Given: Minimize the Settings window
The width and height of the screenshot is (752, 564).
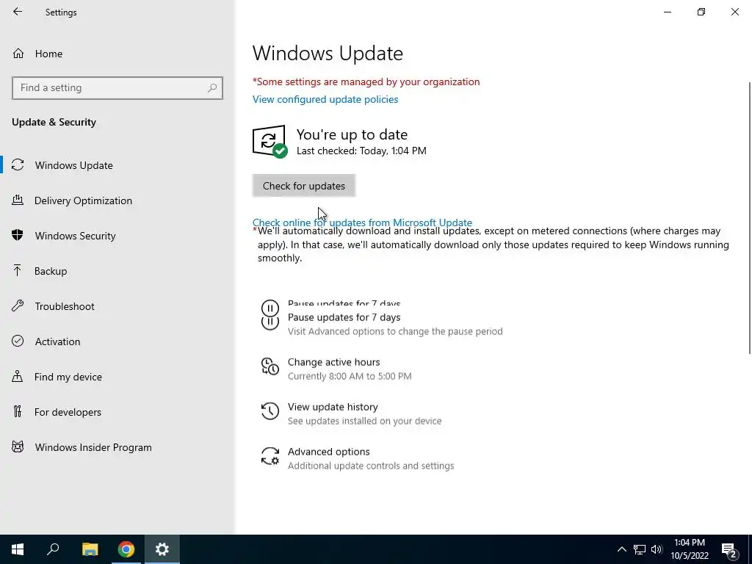Looking at the screenshot, I should point(667,12).
